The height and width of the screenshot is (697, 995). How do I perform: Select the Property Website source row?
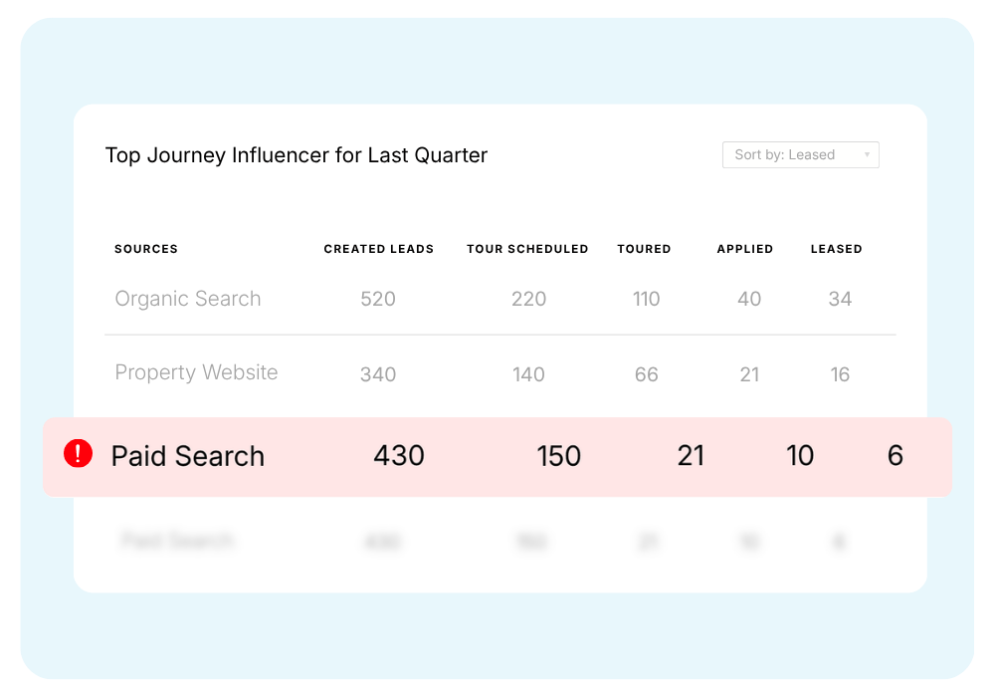point(500,373)
